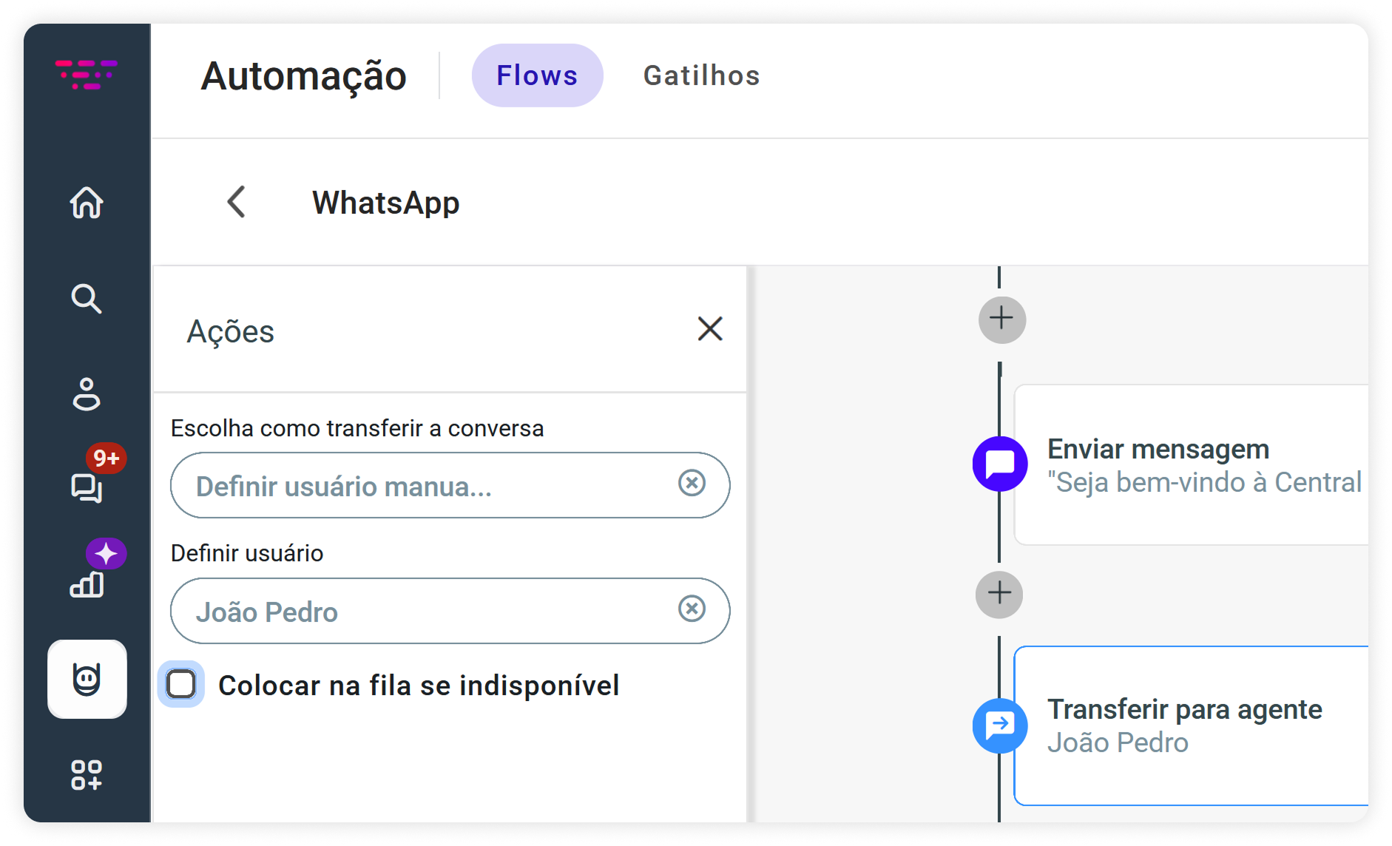The height and width of the screenshot is (846, 1392).
Task: Switch to the Flows tab
Action: tap(537, 75)
